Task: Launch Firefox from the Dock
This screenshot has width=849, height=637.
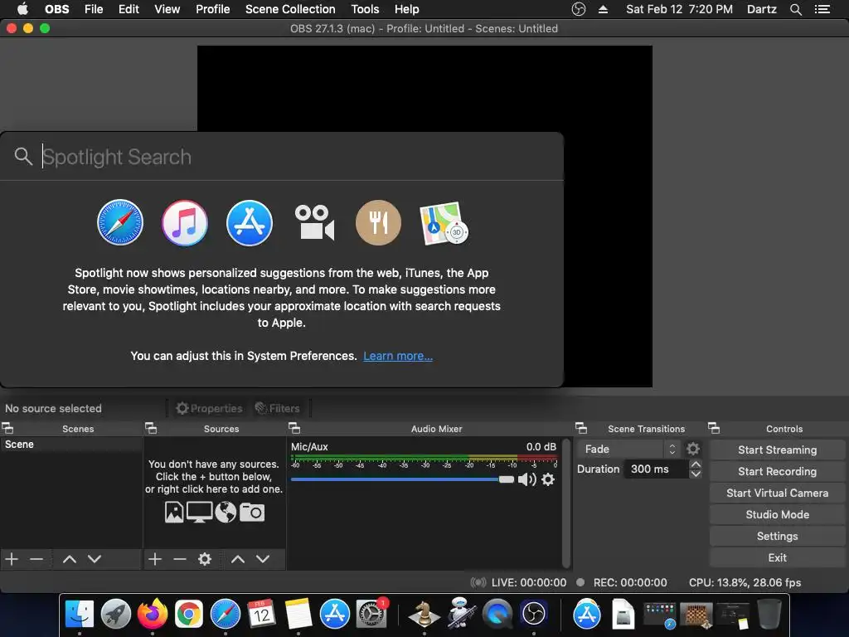Action: coord(153,614)
